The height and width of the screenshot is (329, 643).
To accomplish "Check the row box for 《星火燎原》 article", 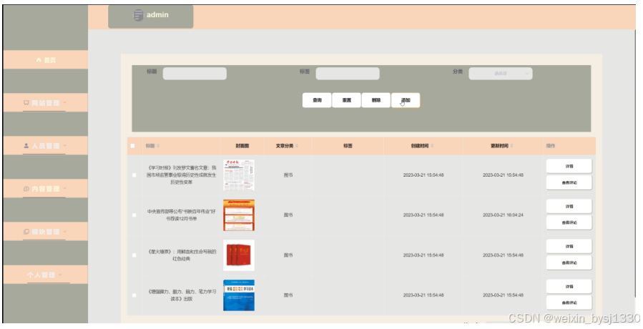I will click(x=134, y=255).
